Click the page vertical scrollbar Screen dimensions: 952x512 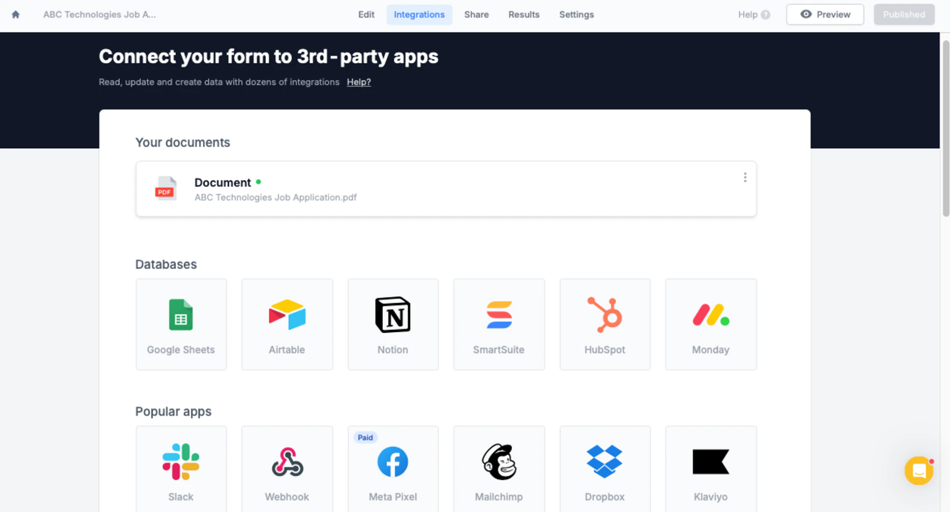pos(946,129)
